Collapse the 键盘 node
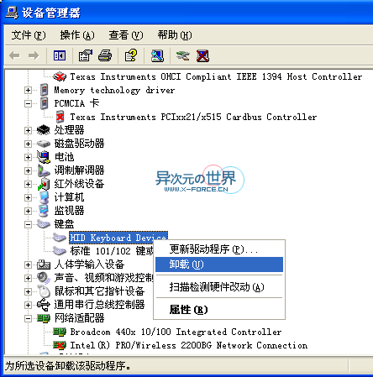The height and width of the screenshot is (377, 373). (28, 224)
